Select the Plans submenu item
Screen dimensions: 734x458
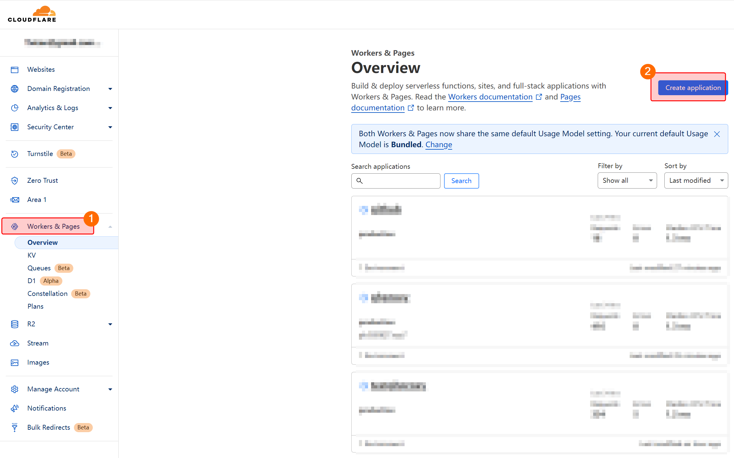(x=35, y=307)
